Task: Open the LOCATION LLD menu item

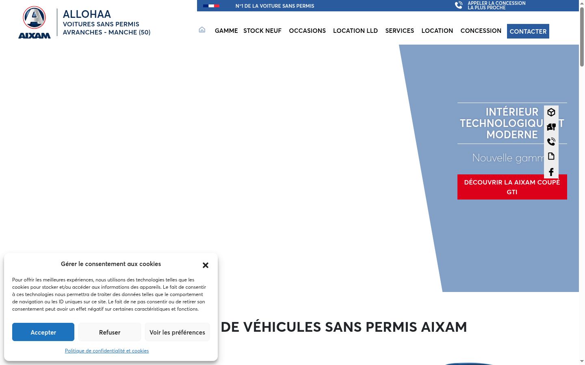Action: [355, 31]
